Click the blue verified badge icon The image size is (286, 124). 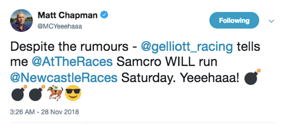point(104,15)
